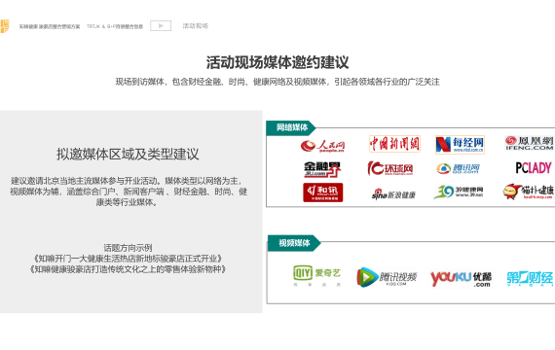Select the 金融界 logo
This screenshot has width=555, height=350.
[x=321, y=169]
